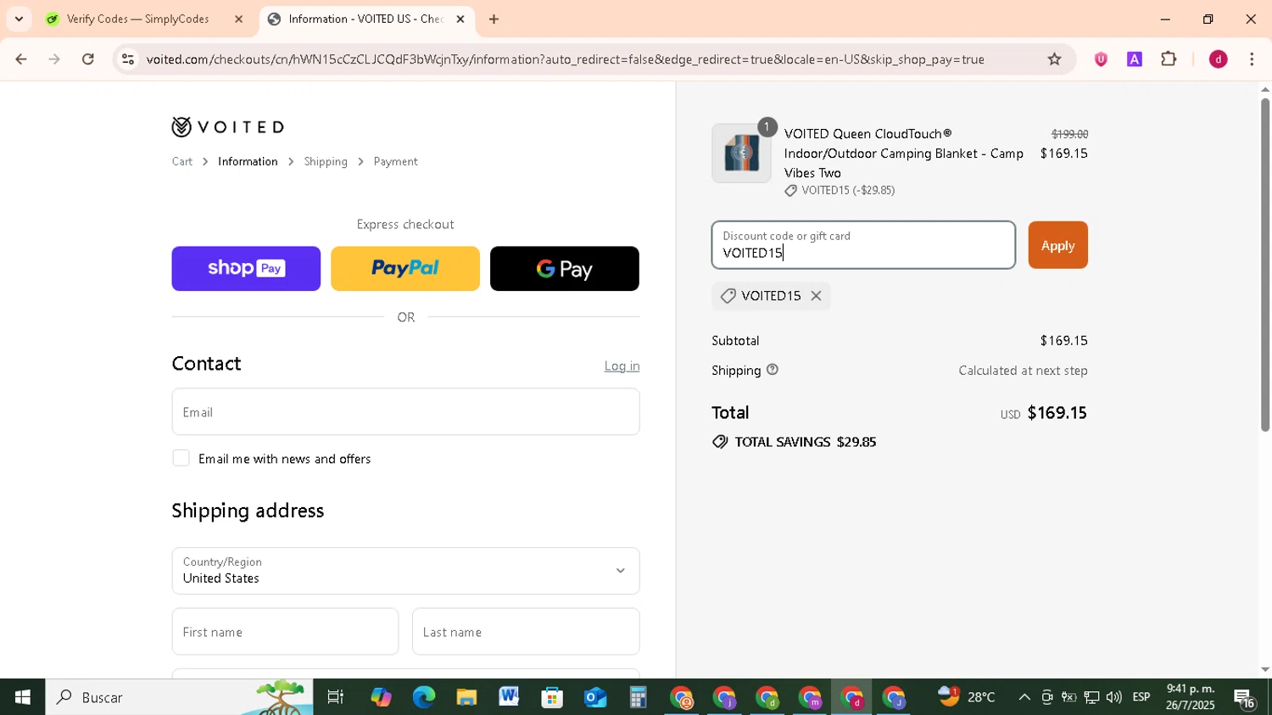Open the volume control in system tray
This screenshot has height=715, width=1272.
tap(1113, 697)
